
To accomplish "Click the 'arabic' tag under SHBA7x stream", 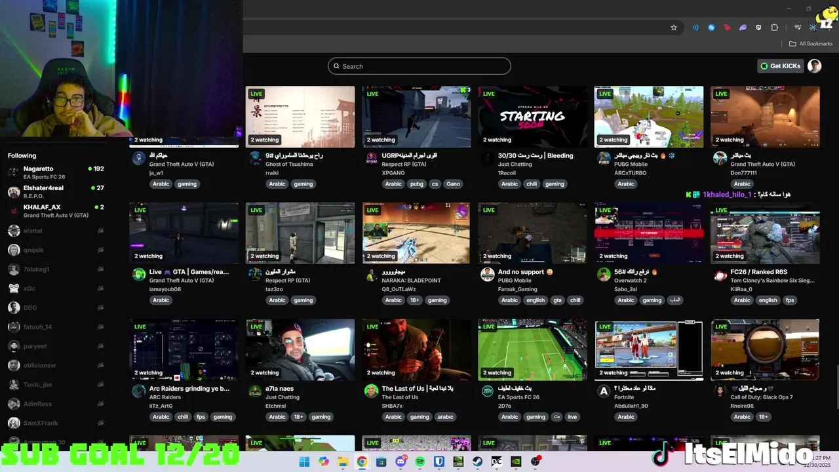I will [446, 417].
